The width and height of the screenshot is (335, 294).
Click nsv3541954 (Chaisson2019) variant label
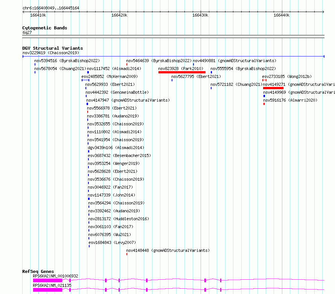(x=116, y=140)
